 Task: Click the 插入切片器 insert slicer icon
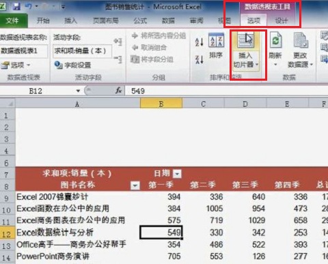point(245,40)
